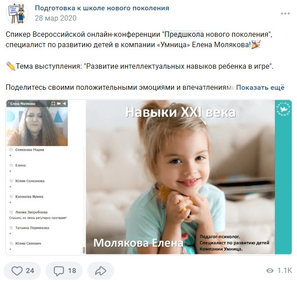Viewport: 297px width, 282px height.
Task: Like the post with heart icon
Action: [x=22, y=271]
